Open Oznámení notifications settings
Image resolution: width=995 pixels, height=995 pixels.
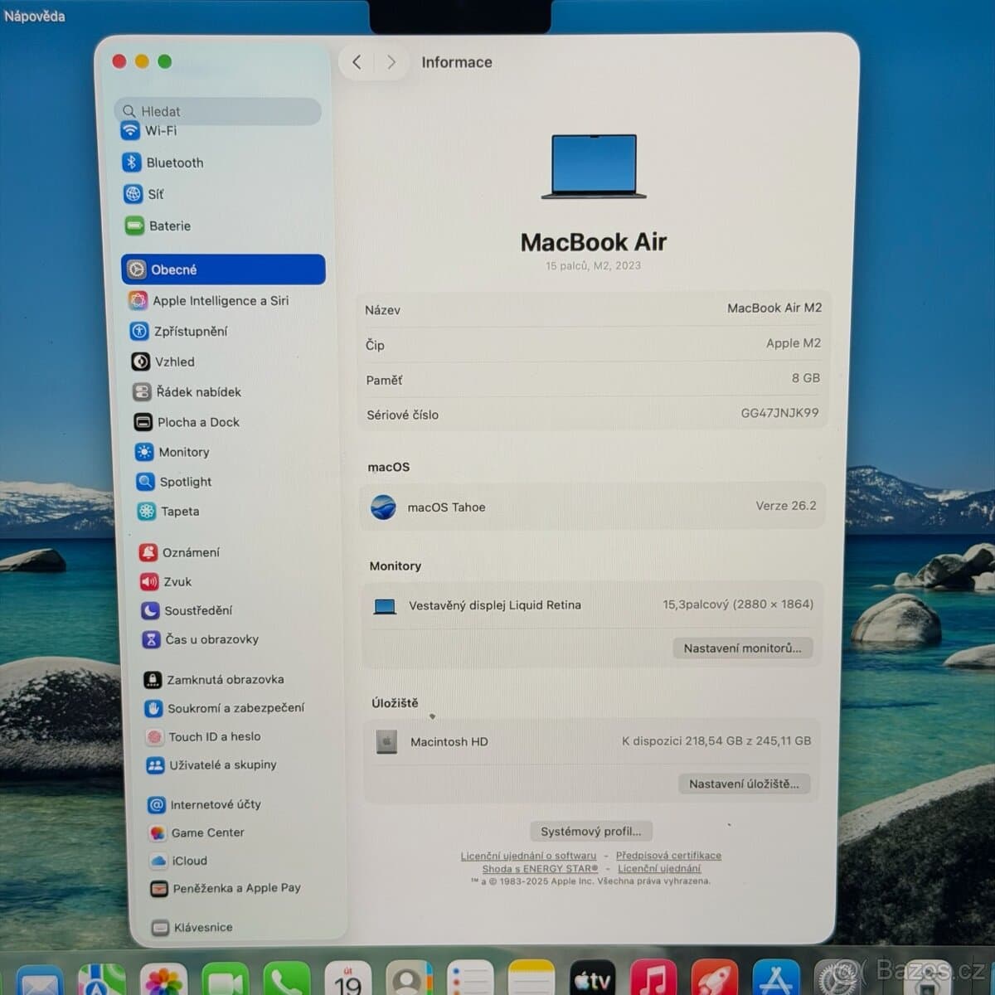pyautogui.click(x=180, y=552)
